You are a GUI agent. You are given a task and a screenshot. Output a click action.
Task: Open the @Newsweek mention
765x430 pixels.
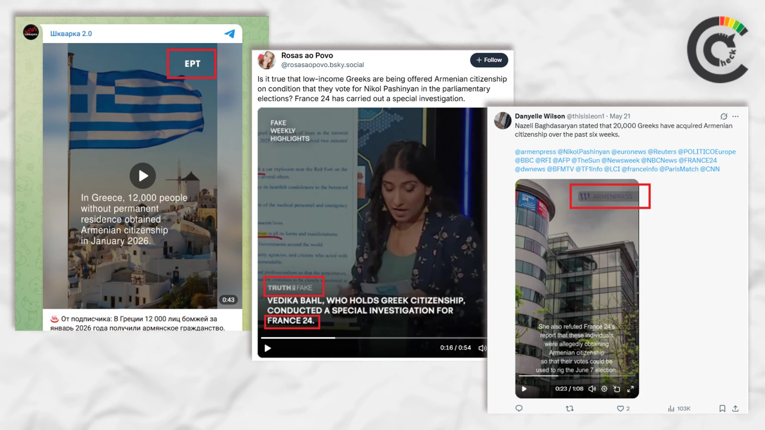tap(620, 160)
